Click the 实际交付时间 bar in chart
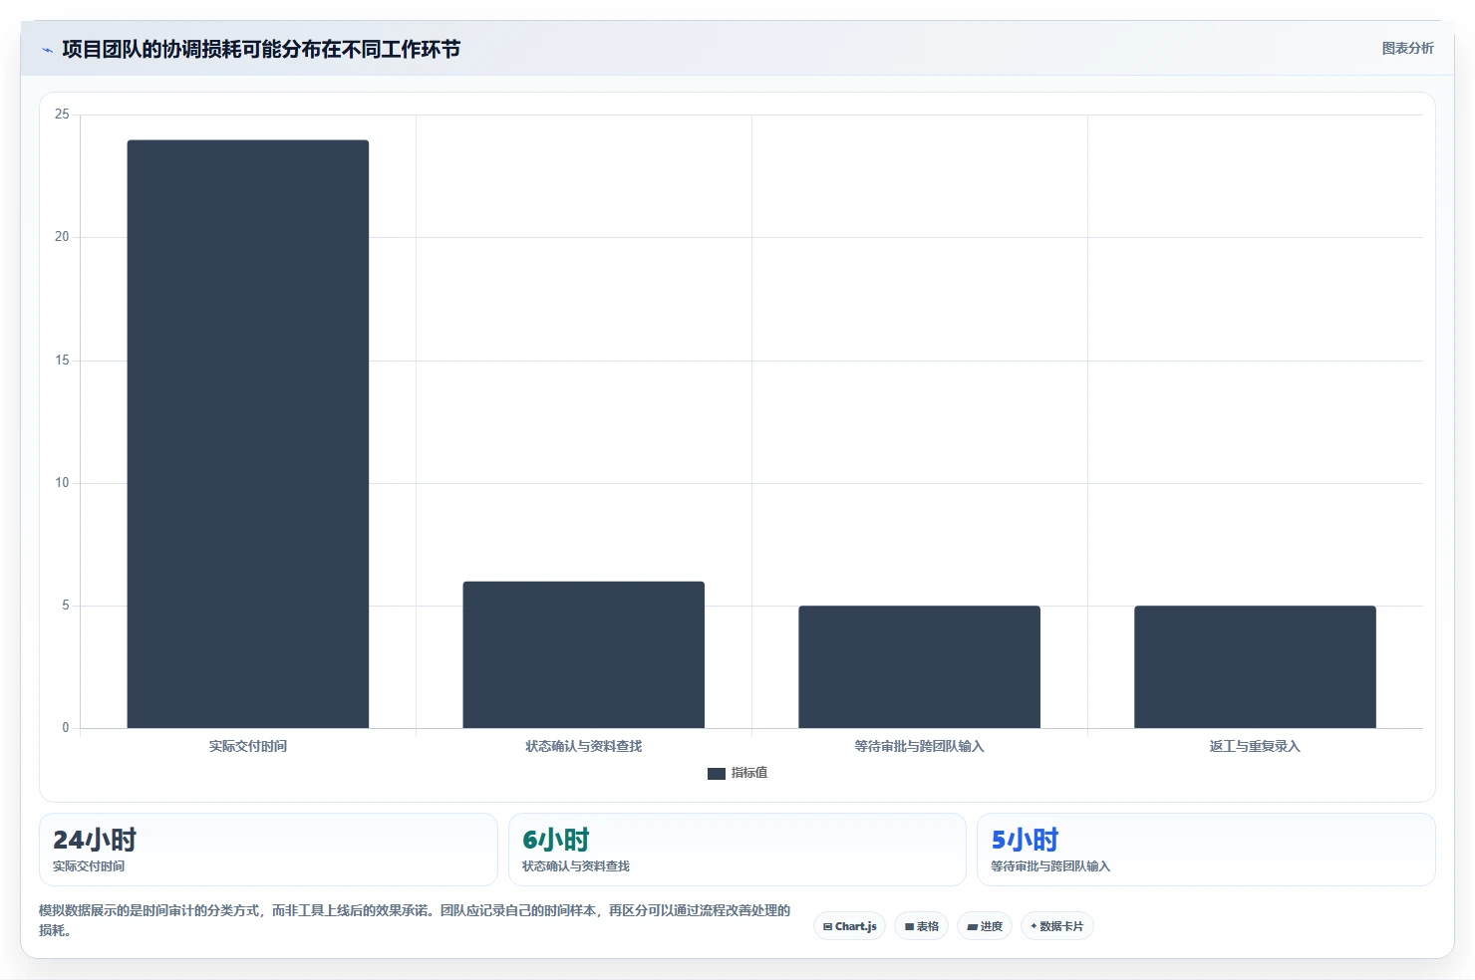This screenshot has width=1475, height=980. (248, 434)
